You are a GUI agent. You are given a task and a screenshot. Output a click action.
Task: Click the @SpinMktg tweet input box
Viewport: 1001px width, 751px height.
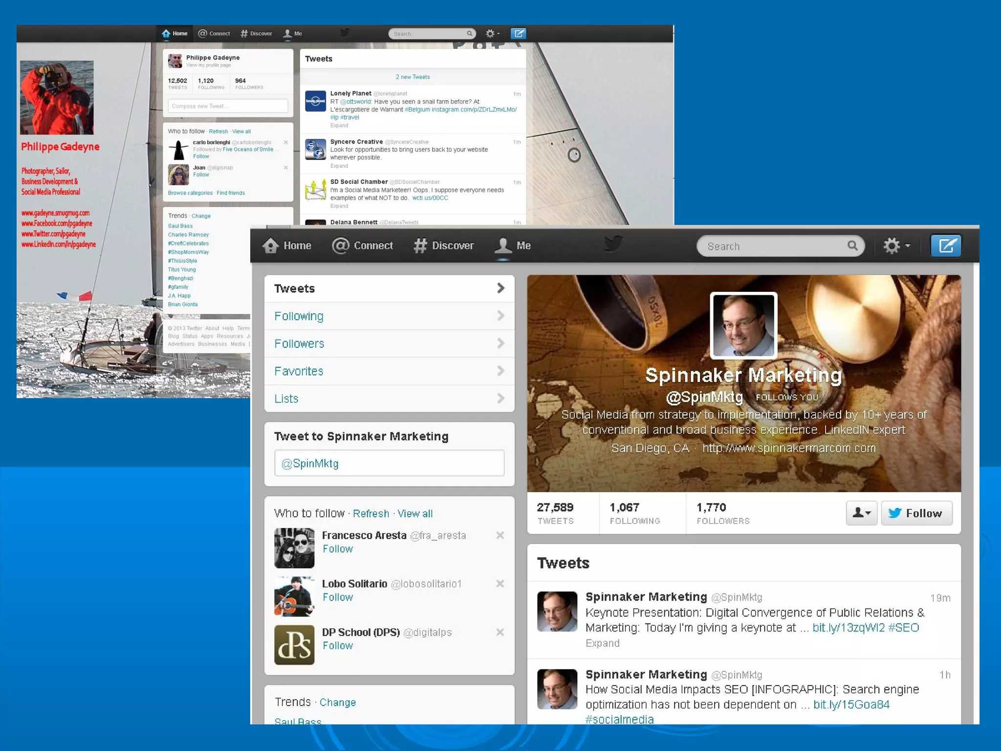tap(390, 463)
